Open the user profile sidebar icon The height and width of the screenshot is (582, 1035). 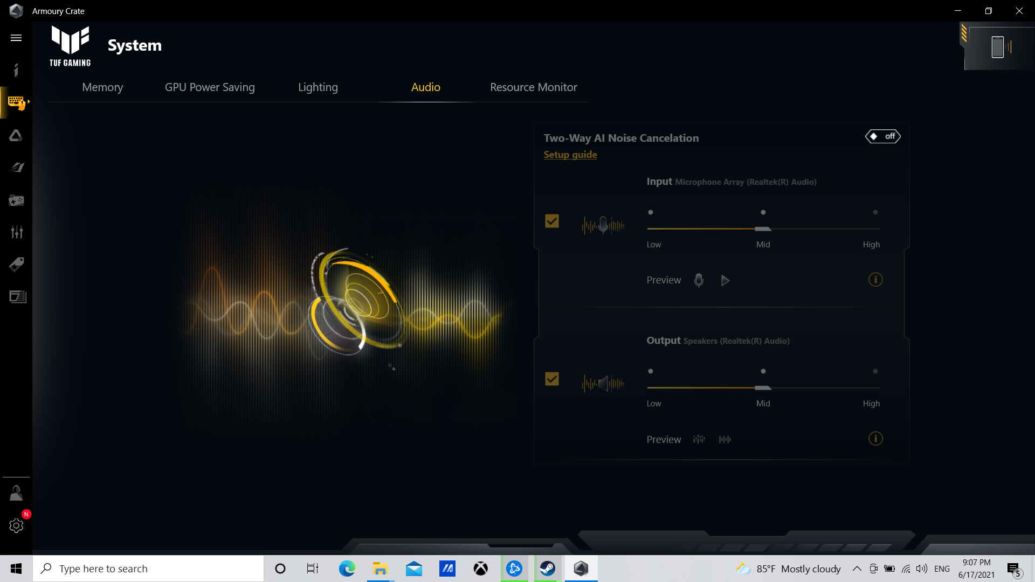pos(16,493)
